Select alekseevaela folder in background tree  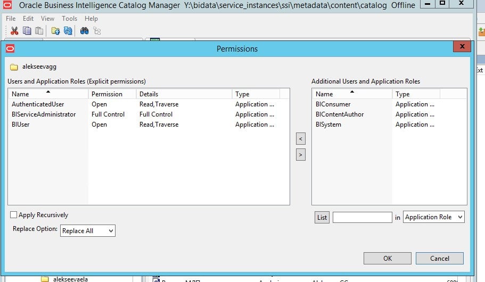[70, 279]
